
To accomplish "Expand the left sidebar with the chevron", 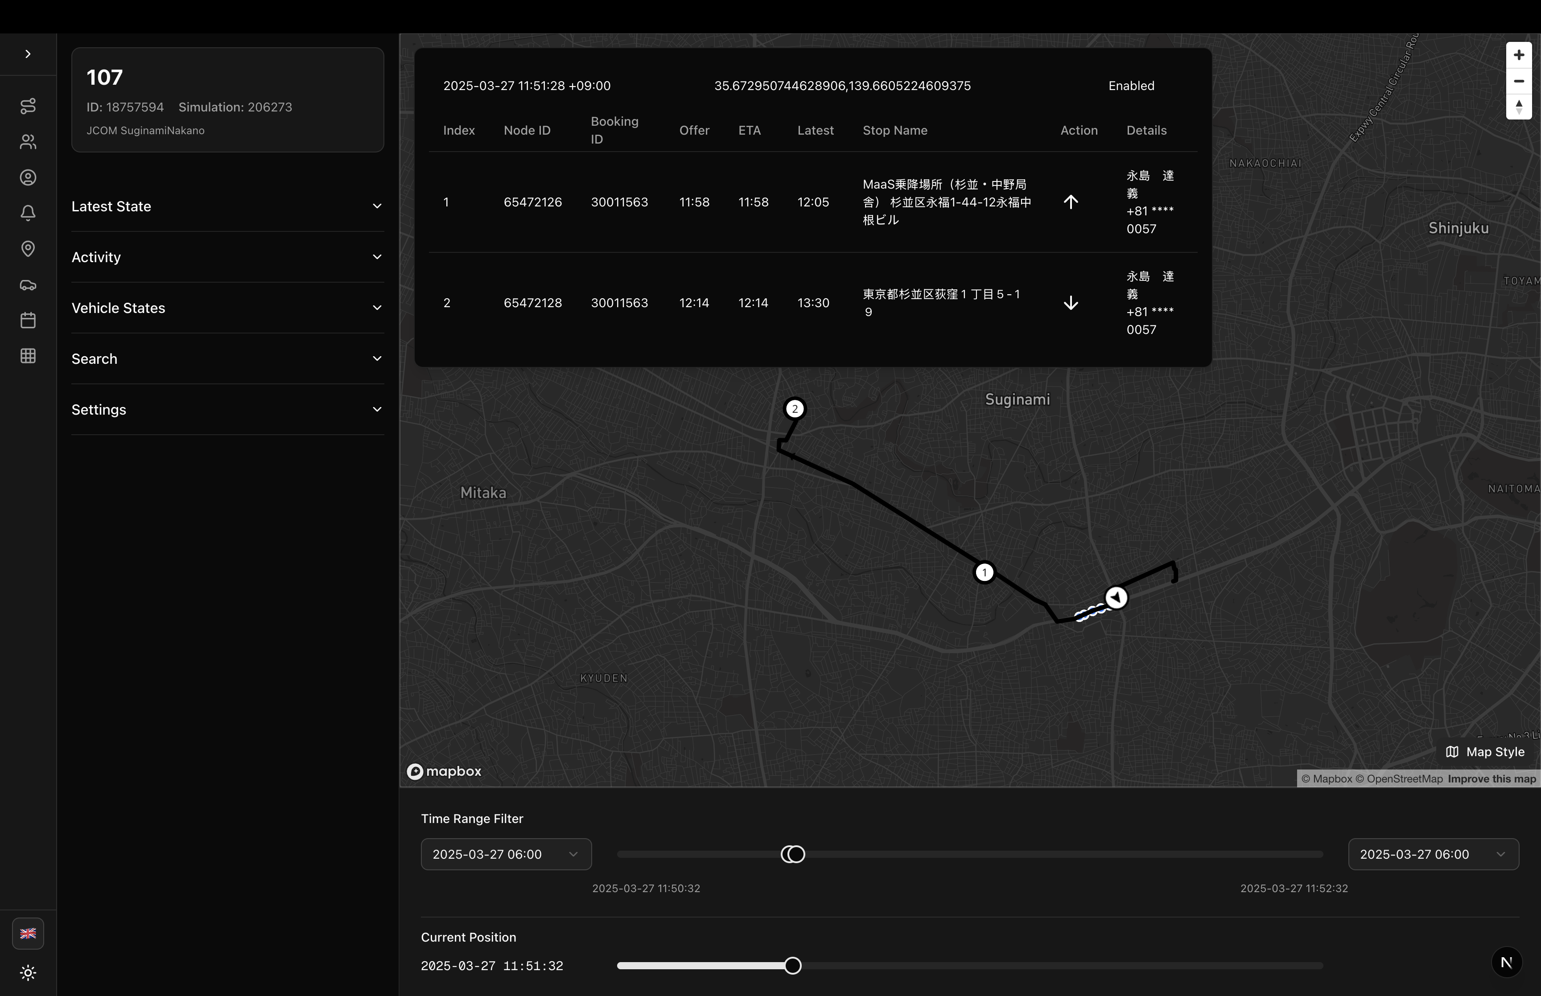I will point(28,54).
